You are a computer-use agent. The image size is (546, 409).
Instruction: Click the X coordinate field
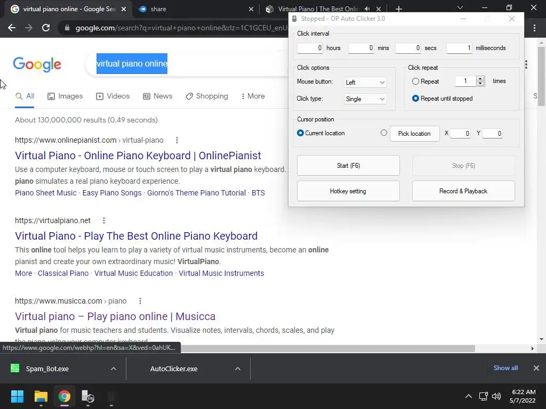click(x=460, y=134)
